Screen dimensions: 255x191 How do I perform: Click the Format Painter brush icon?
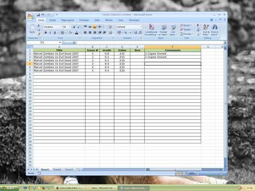[39, 34]
